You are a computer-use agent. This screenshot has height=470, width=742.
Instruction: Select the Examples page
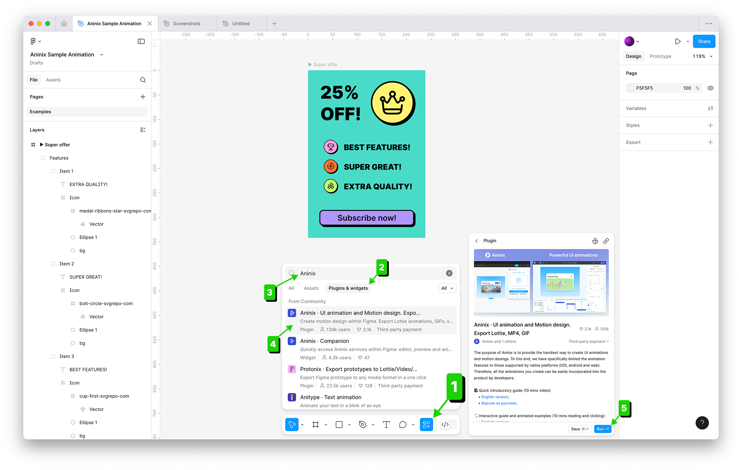tap(87, 112)
